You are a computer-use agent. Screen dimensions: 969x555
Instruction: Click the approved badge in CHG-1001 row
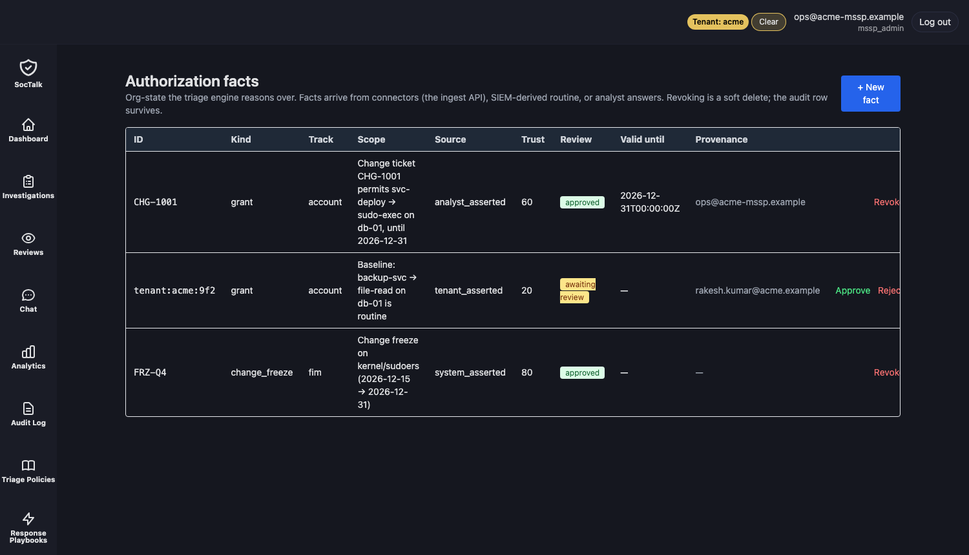click(x=582, y=203)
